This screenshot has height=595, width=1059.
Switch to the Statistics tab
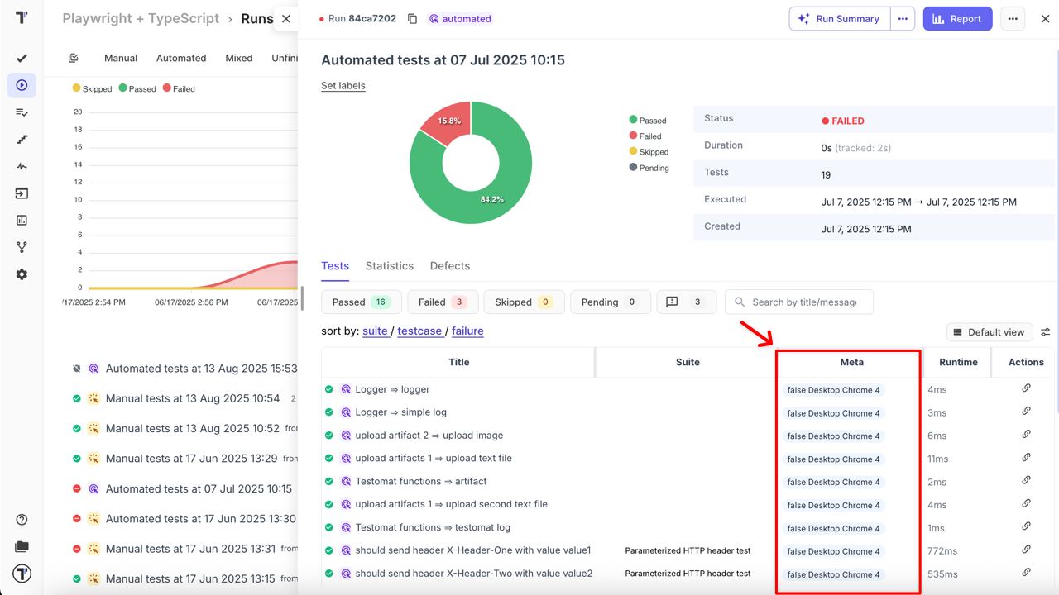click(389, 265)
